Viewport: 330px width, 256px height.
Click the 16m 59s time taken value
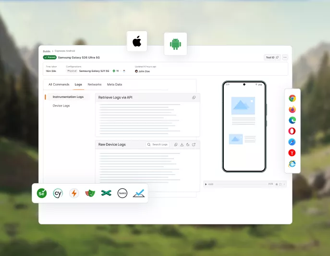click(x=51, y=71)
